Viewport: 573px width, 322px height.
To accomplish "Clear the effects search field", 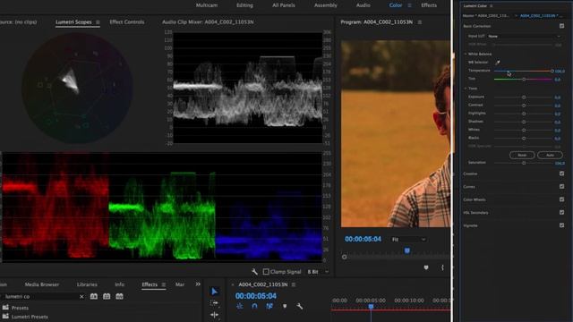I will pos(81,296).
